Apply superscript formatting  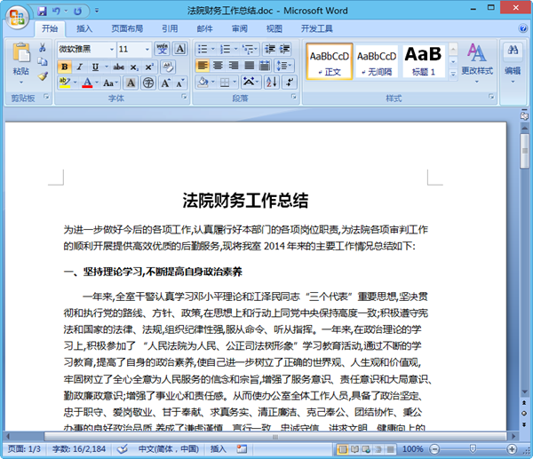[149, 67]
